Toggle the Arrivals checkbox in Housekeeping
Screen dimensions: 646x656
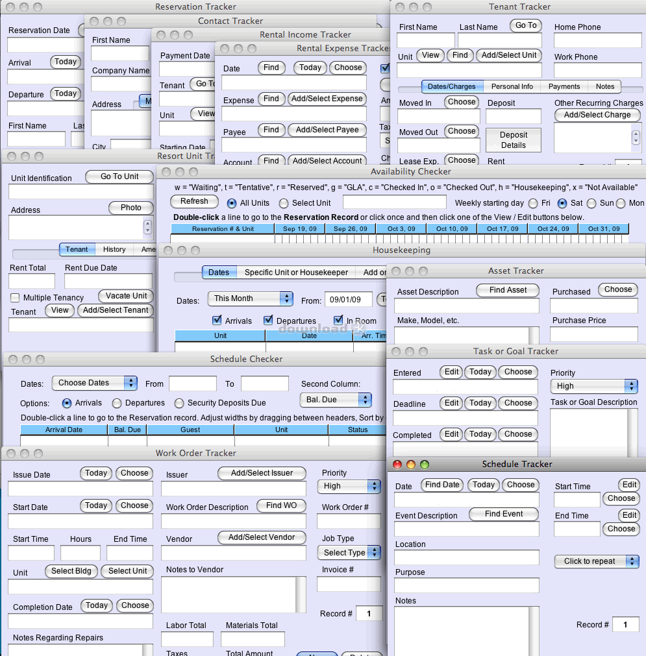tap(217, 321)
